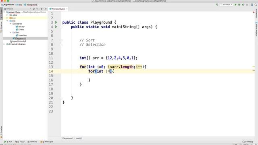Open Ant Build tool window side tab

tap(256, 14)
